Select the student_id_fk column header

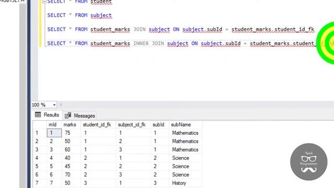coord(98,125)
